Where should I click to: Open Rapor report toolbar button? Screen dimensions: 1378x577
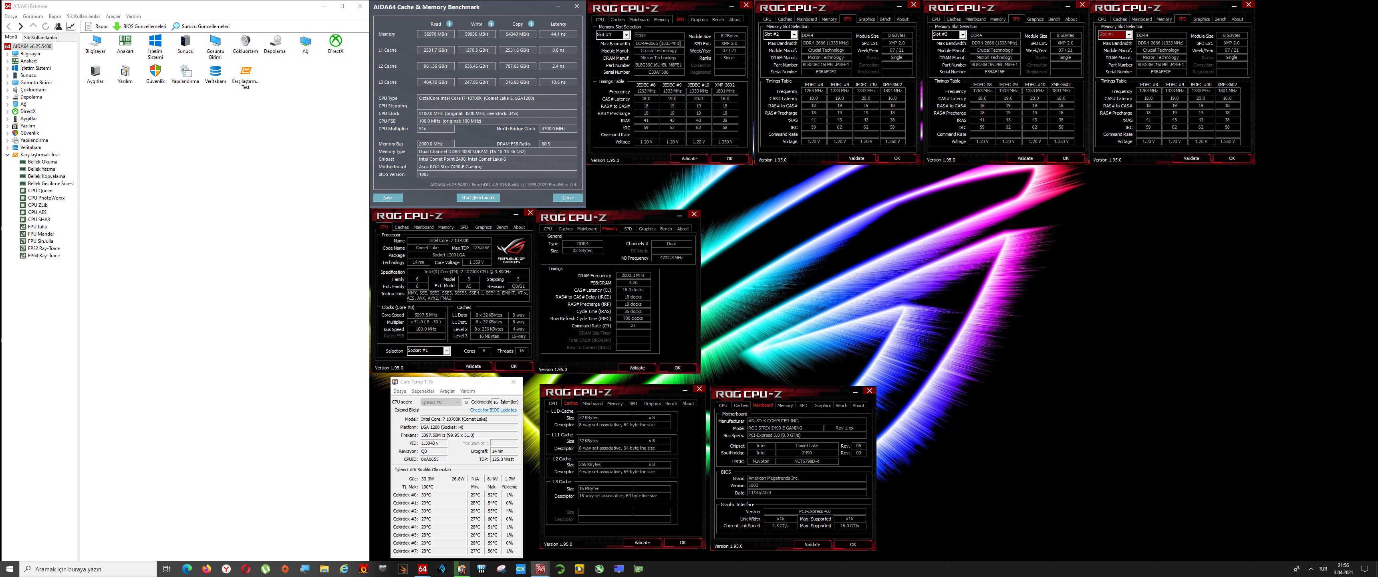(x=97, y=26)
